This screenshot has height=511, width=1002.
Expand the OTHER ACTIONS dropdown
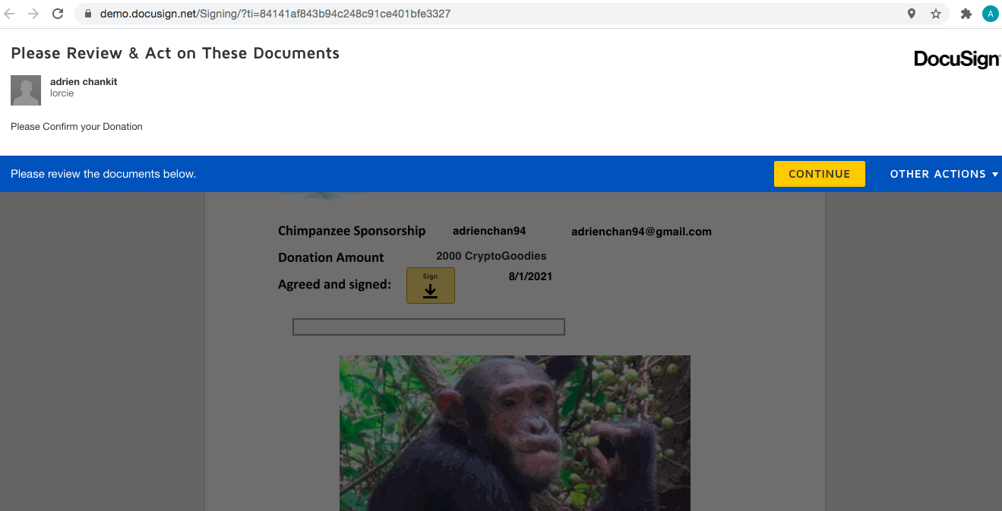pos(944,174)
